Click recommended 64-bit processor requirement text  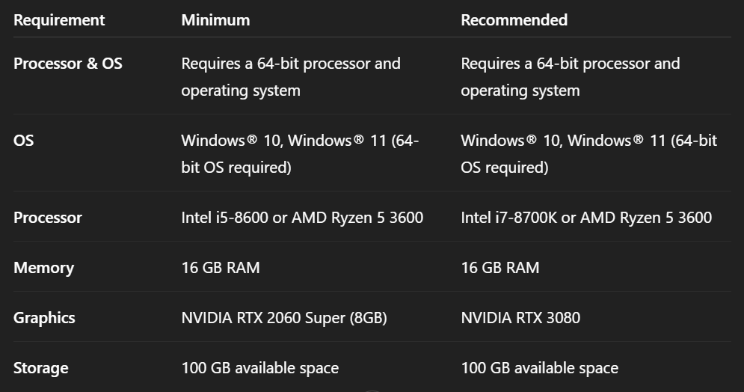(571, 77)
